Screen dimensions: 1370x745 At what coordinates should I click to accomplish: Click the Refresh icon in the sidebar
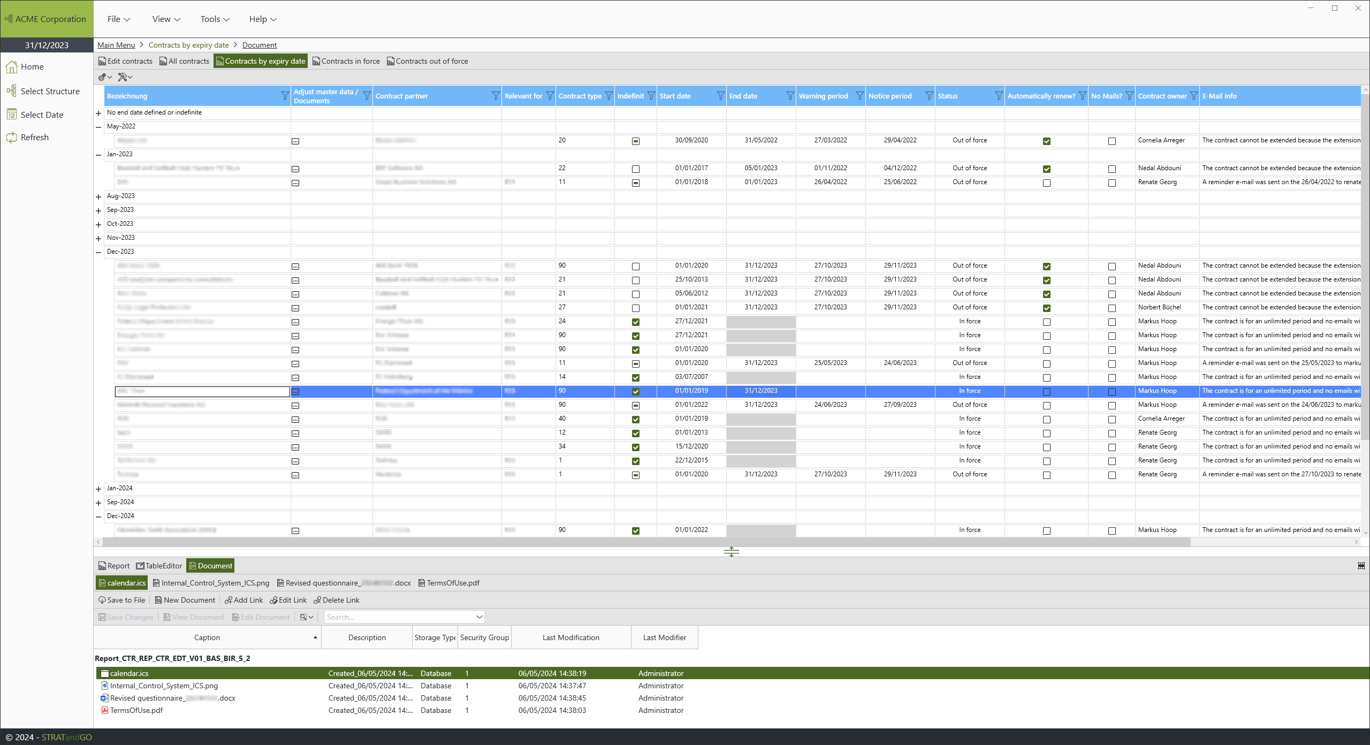coord(12,138)
